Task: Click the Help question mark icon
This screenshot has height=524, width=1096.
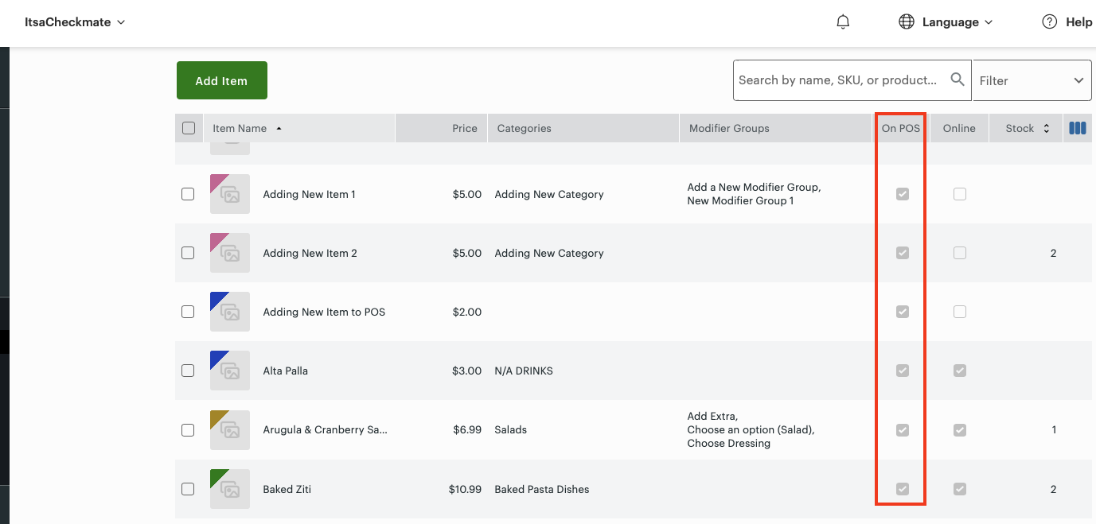Action: click(x=1048, y=21)
